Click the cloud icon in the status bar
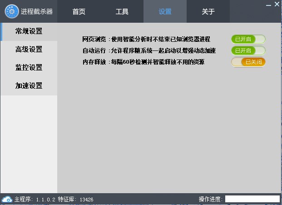282x205 pixels. 7,199
